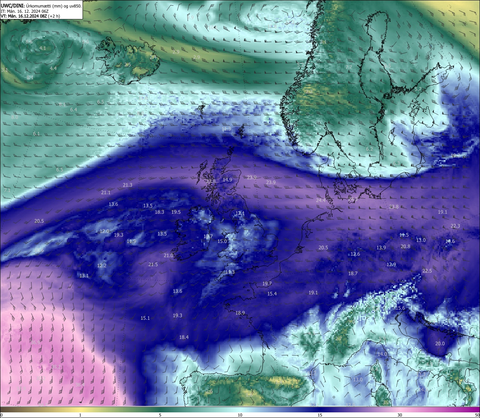
Task: Click the 21.5 value on the map
Action: click(153, 264)
